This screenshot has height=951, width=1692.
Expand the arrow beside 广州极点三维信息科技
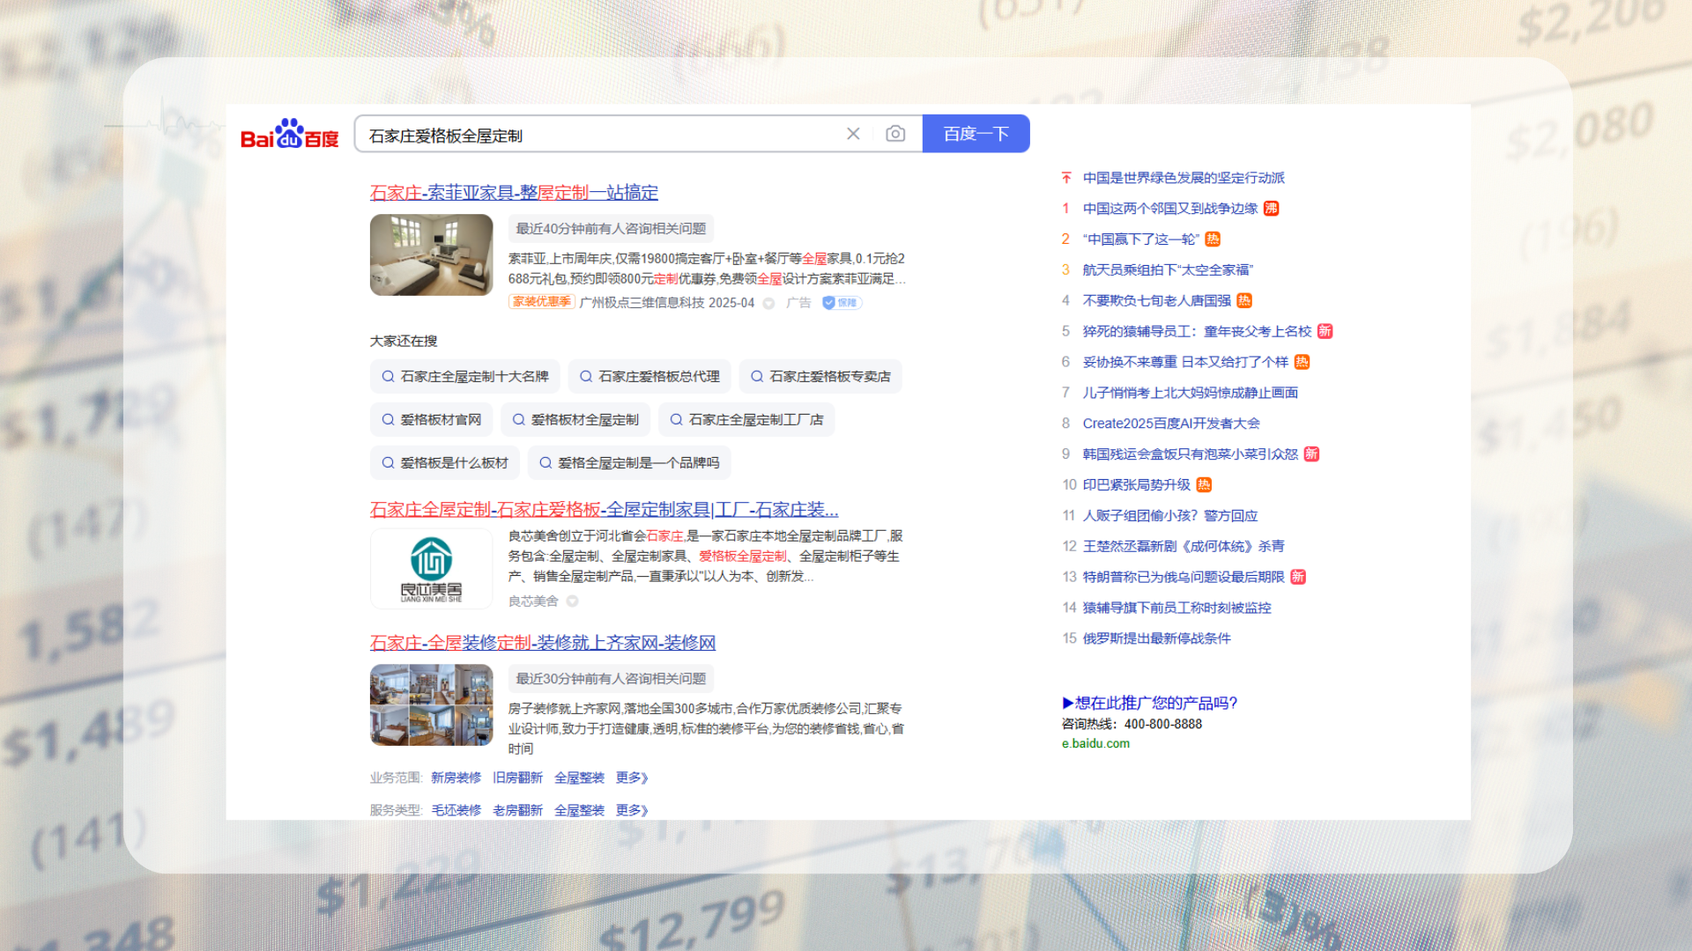click(x=768, y=304)
